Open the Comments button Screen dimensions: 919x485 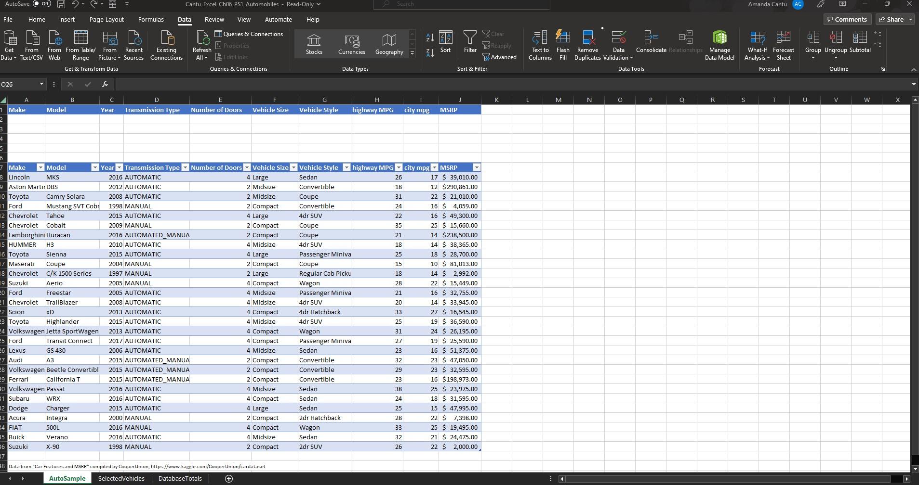847,20
